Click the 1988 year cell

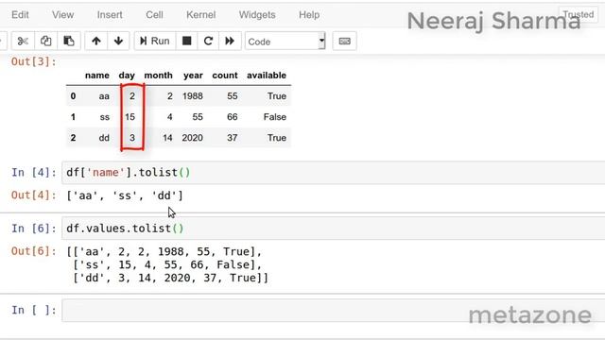[193, 96]
